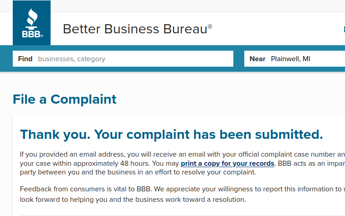The height and width of the screenshot is (216, 345).
Task: Click the Plainwell, MI location text
Action: (290, 59)
